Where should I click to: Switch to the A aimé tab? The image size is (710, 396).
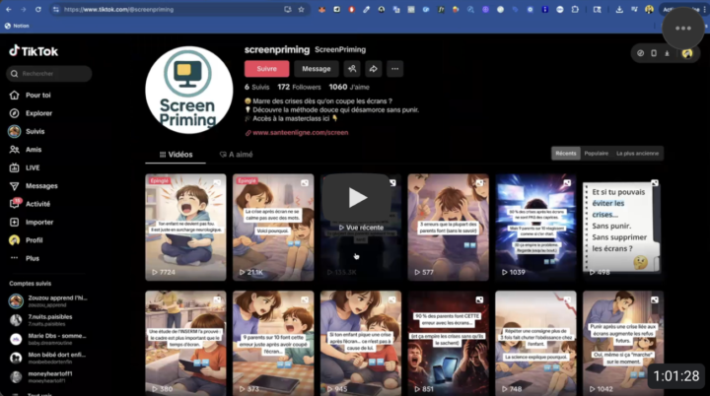tap(237, 155)
